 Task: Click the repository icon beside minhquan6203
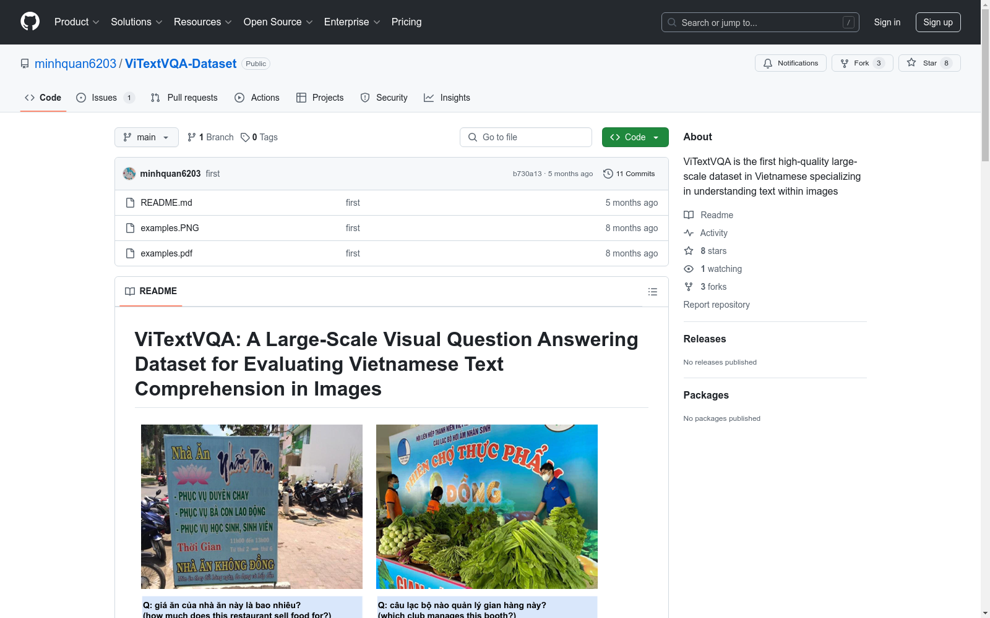(25, 64)
